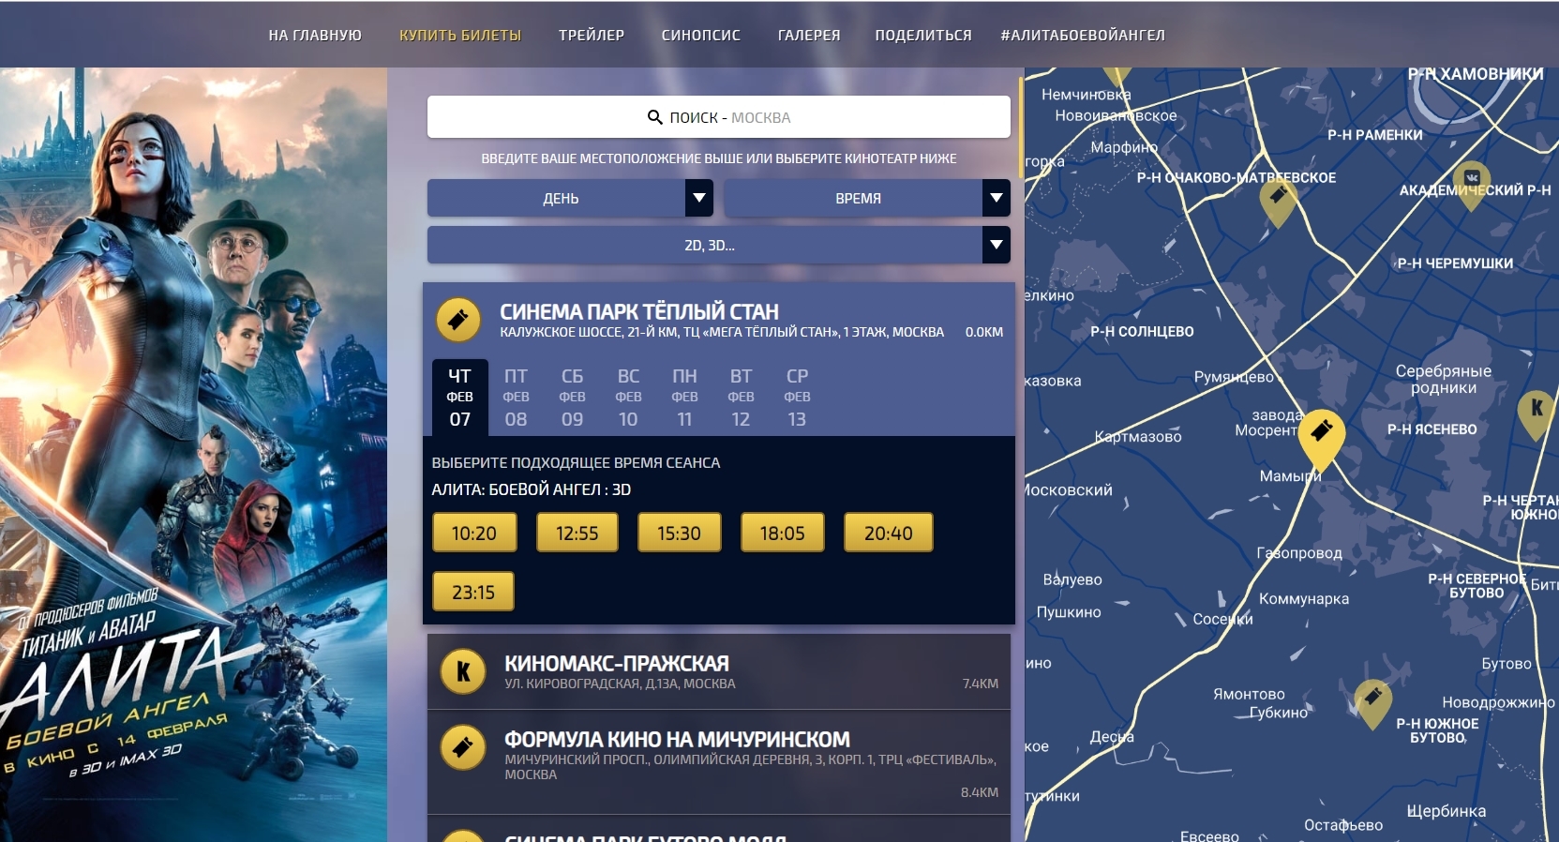Click the 8.4KM distance for Формула Кино
Viewport: 1559px width, 842px height.
980,792
